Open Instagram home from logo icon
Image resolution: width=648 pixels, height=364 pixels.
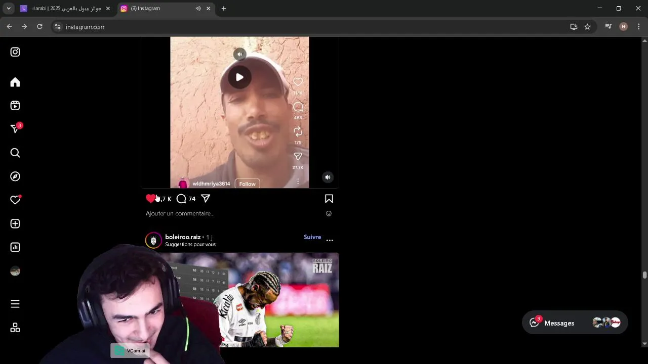click(x=15, y=52)
